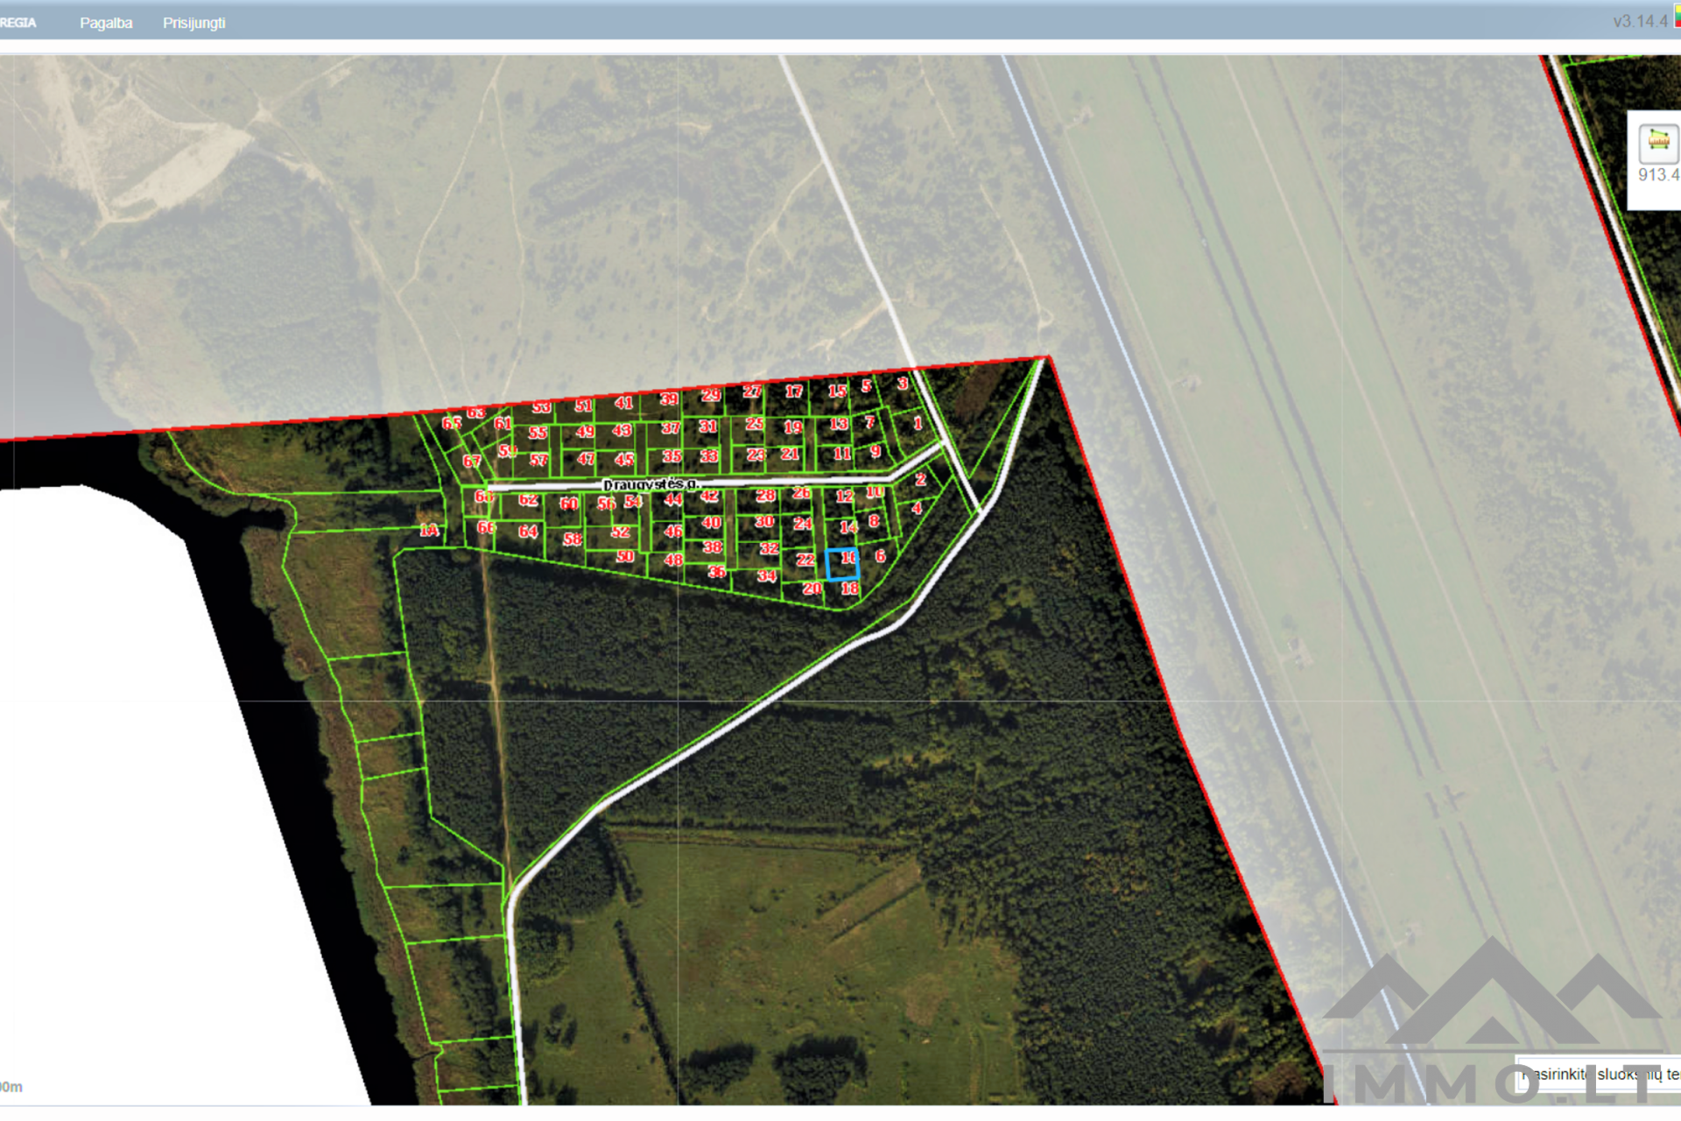Select parcel number 57
Viewport: 1681px width, 1121px height.
pyautogui.click(x=538, y=460)
